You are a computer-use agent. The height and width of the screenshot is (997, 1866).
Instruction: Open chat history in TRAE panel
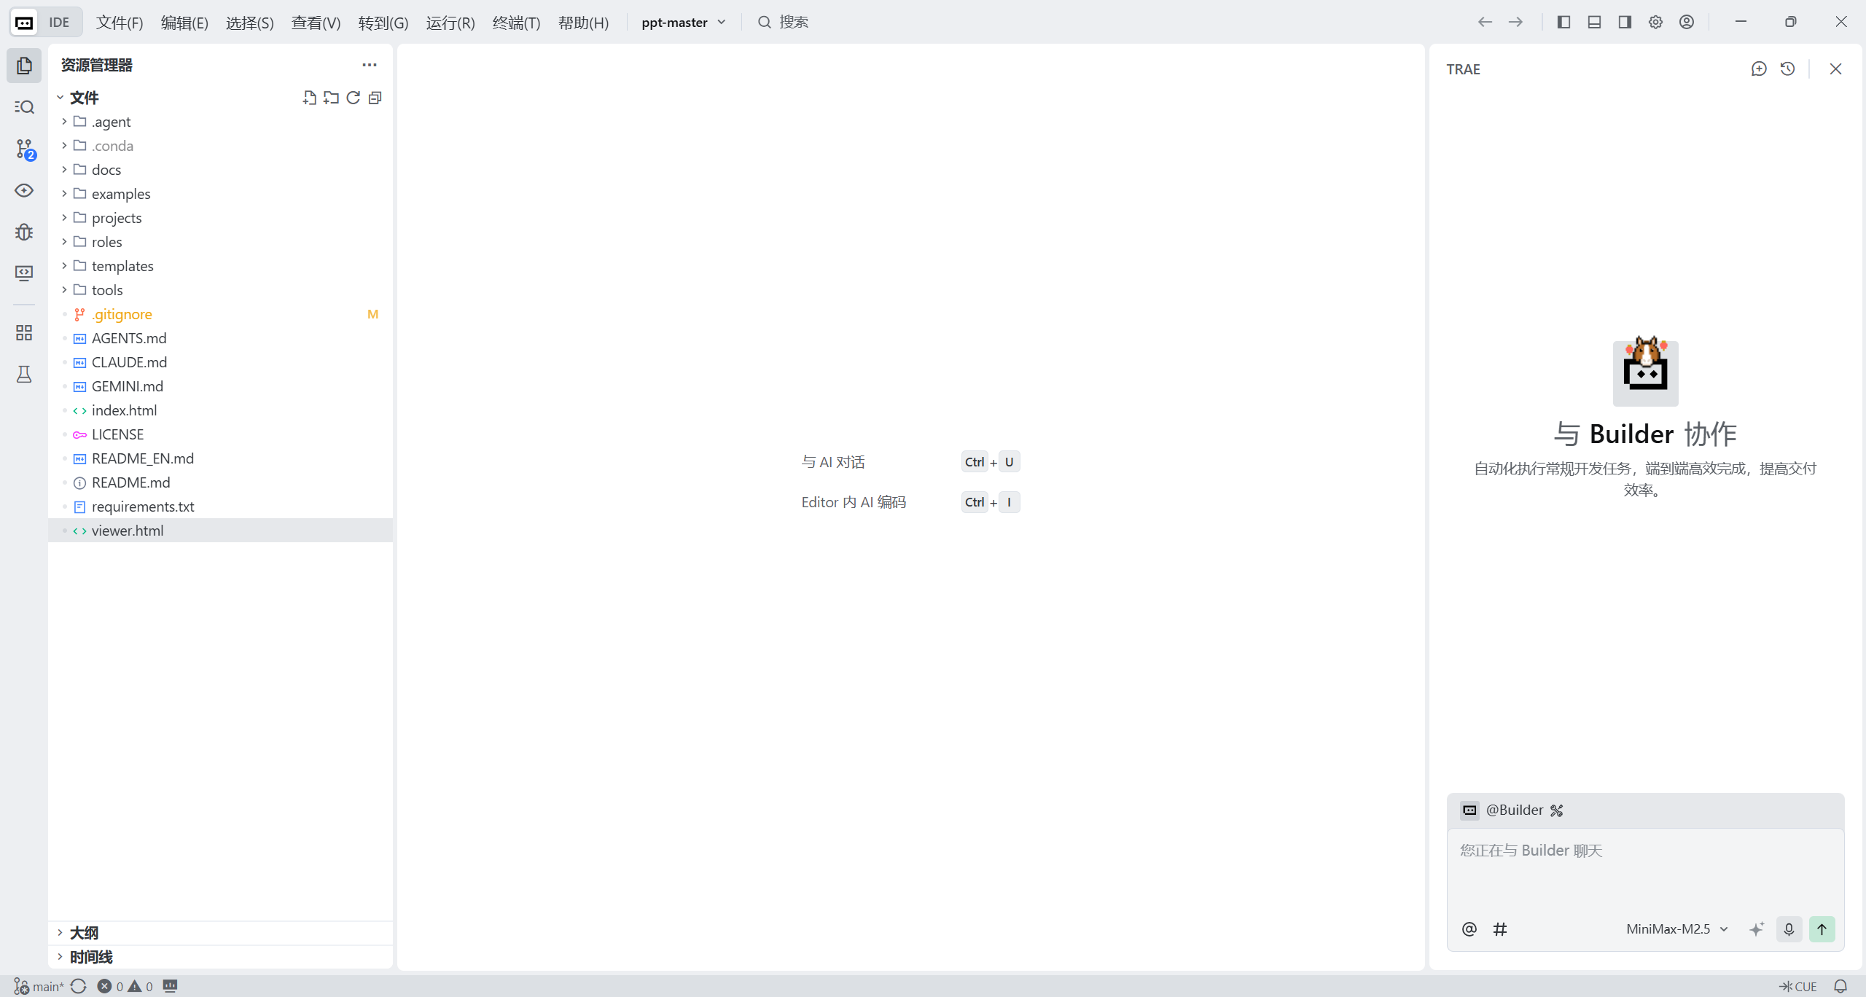pyautogui.click(x=1787, y=69)
